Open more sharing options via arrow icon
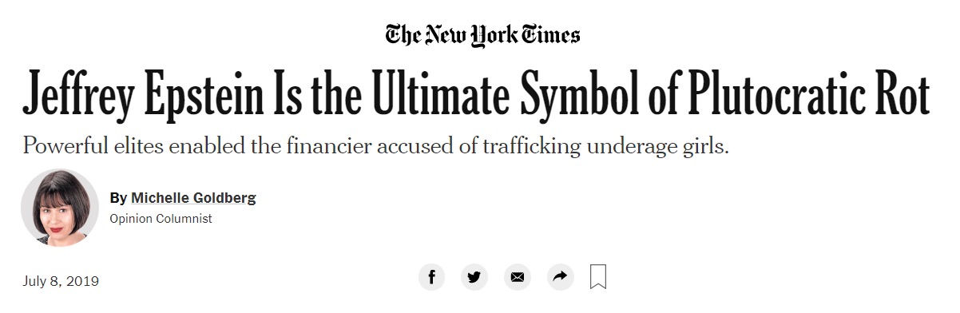Viewport: 960px width, 313px height. coord(561,277)
